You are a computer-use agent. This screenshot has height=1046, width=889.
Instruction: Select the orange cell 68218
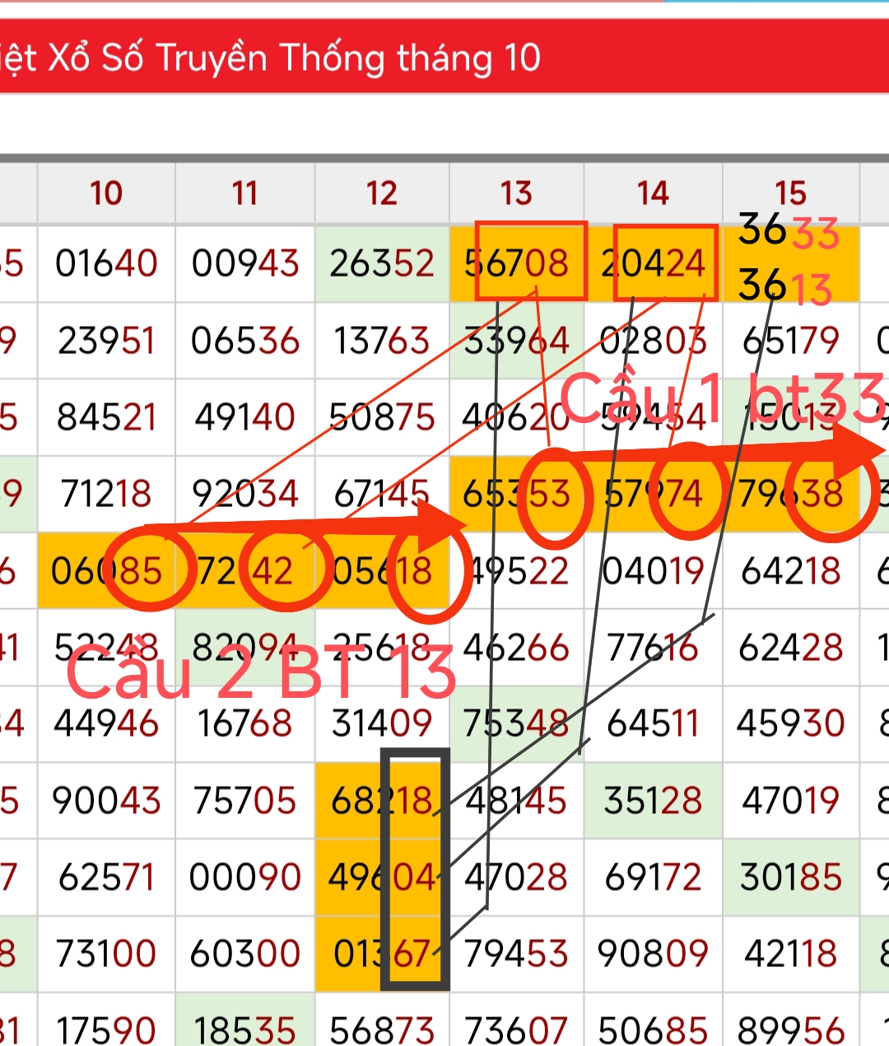click(382, 801)
